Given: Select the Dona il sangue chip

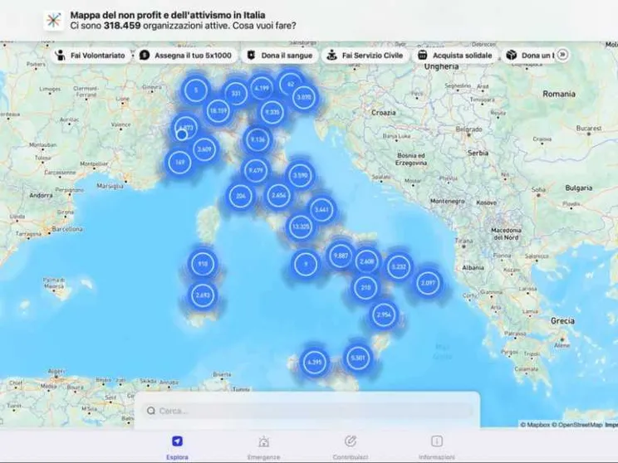Looking at the screenshot, I should 279,56.
